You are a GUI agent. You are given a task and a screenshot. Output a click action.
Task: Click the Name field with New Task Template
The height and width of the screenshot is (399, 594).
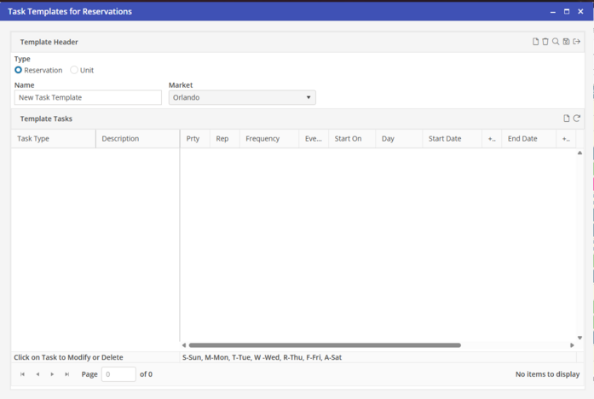88,97
